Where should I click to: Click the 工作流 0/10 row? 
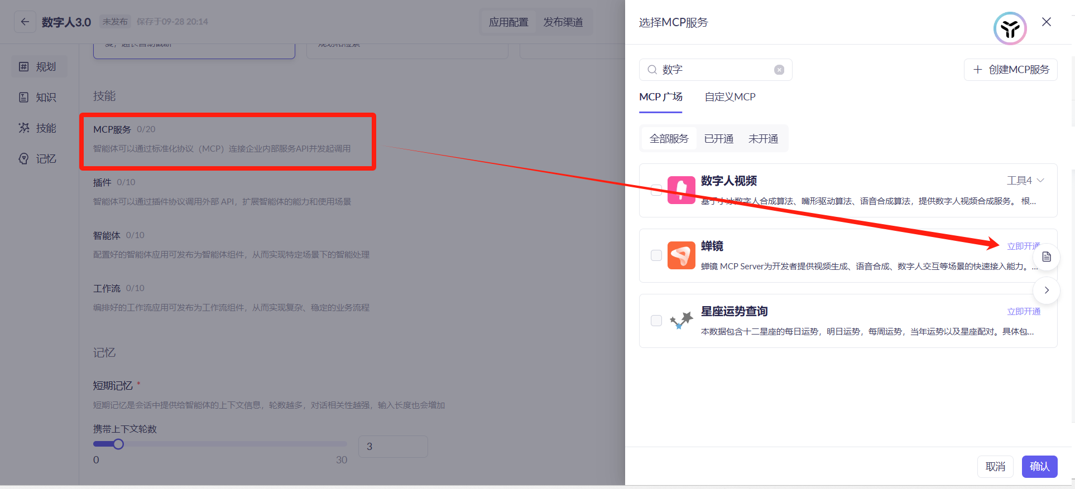click(x=231, y=298)
